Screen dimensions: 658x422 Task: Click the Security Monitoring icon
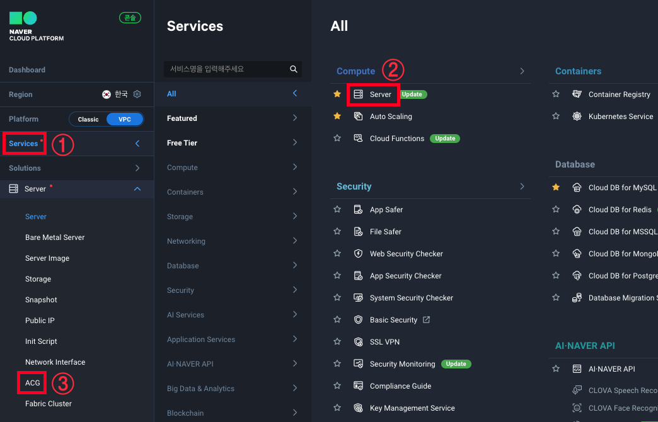tap(358, 363)
